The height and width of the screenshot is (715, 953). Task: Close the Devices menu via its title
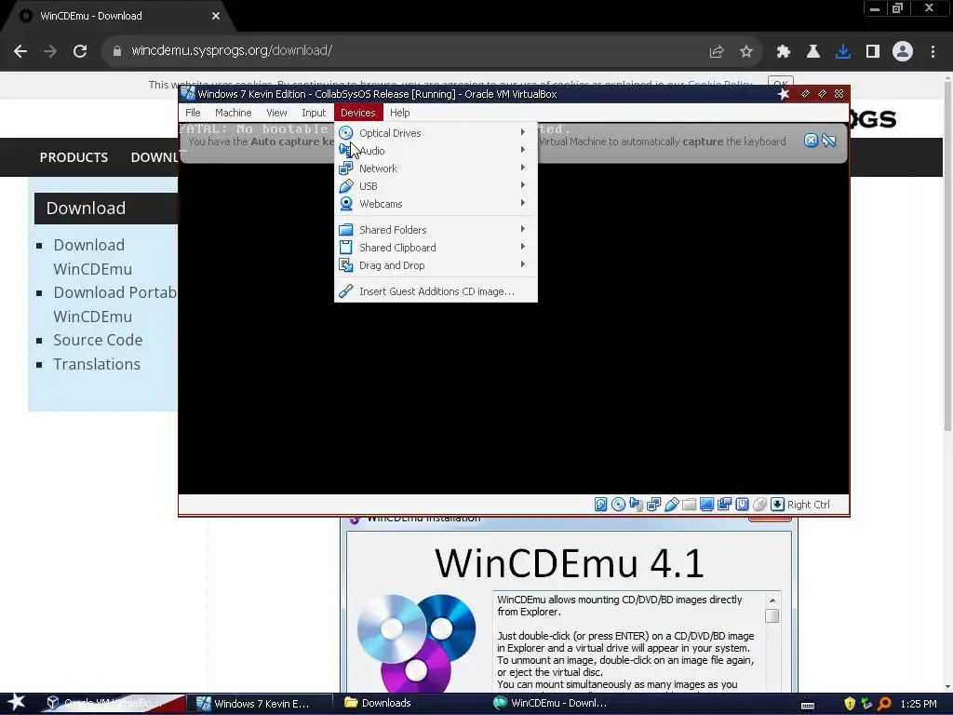click(x=358, y=113)
